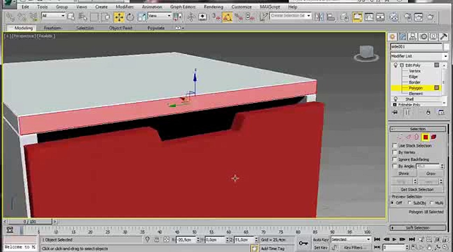Toggle Edit Poly modifier lightbulb

(396, 65)
